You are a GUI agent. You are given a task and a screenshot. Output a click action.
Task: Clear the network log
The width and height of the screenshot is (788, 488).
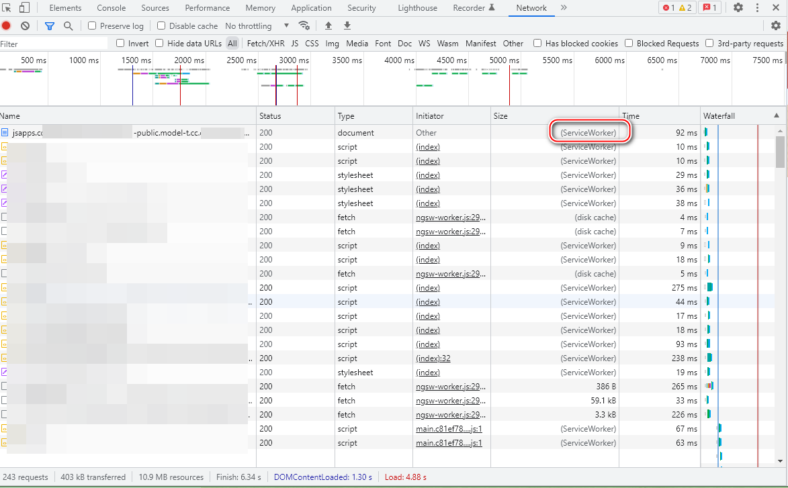25,26
